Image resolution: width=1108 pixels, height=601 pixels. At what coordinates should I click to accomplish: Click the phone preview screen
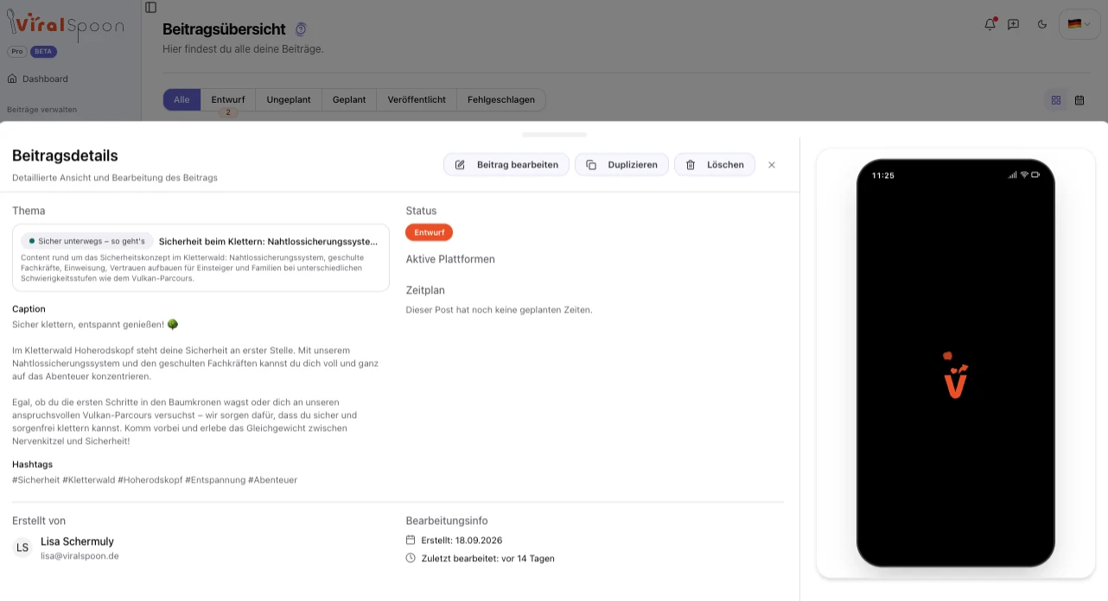pos(956,363)
